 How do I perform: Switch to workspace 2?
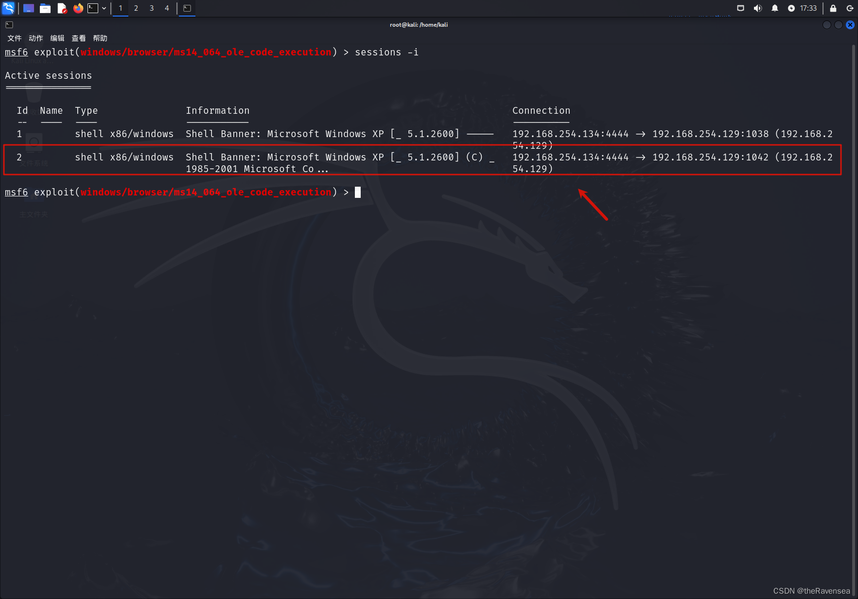(x=136, y=8)
